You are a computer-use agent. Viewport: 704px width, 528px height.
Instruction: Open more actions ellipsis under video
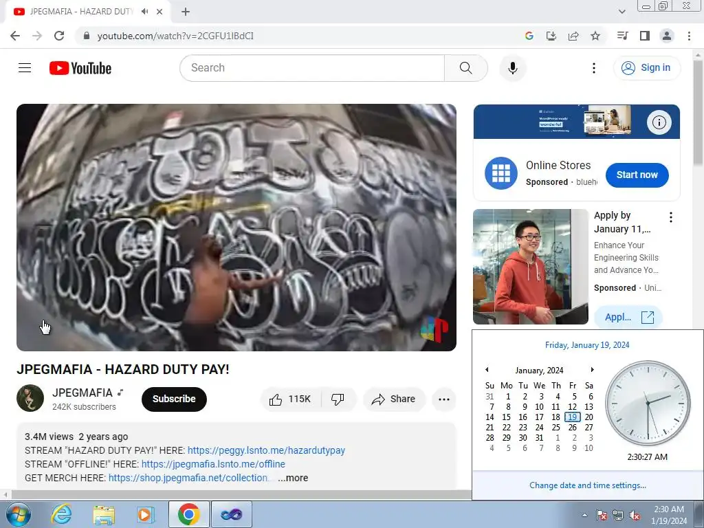point(444,399)
